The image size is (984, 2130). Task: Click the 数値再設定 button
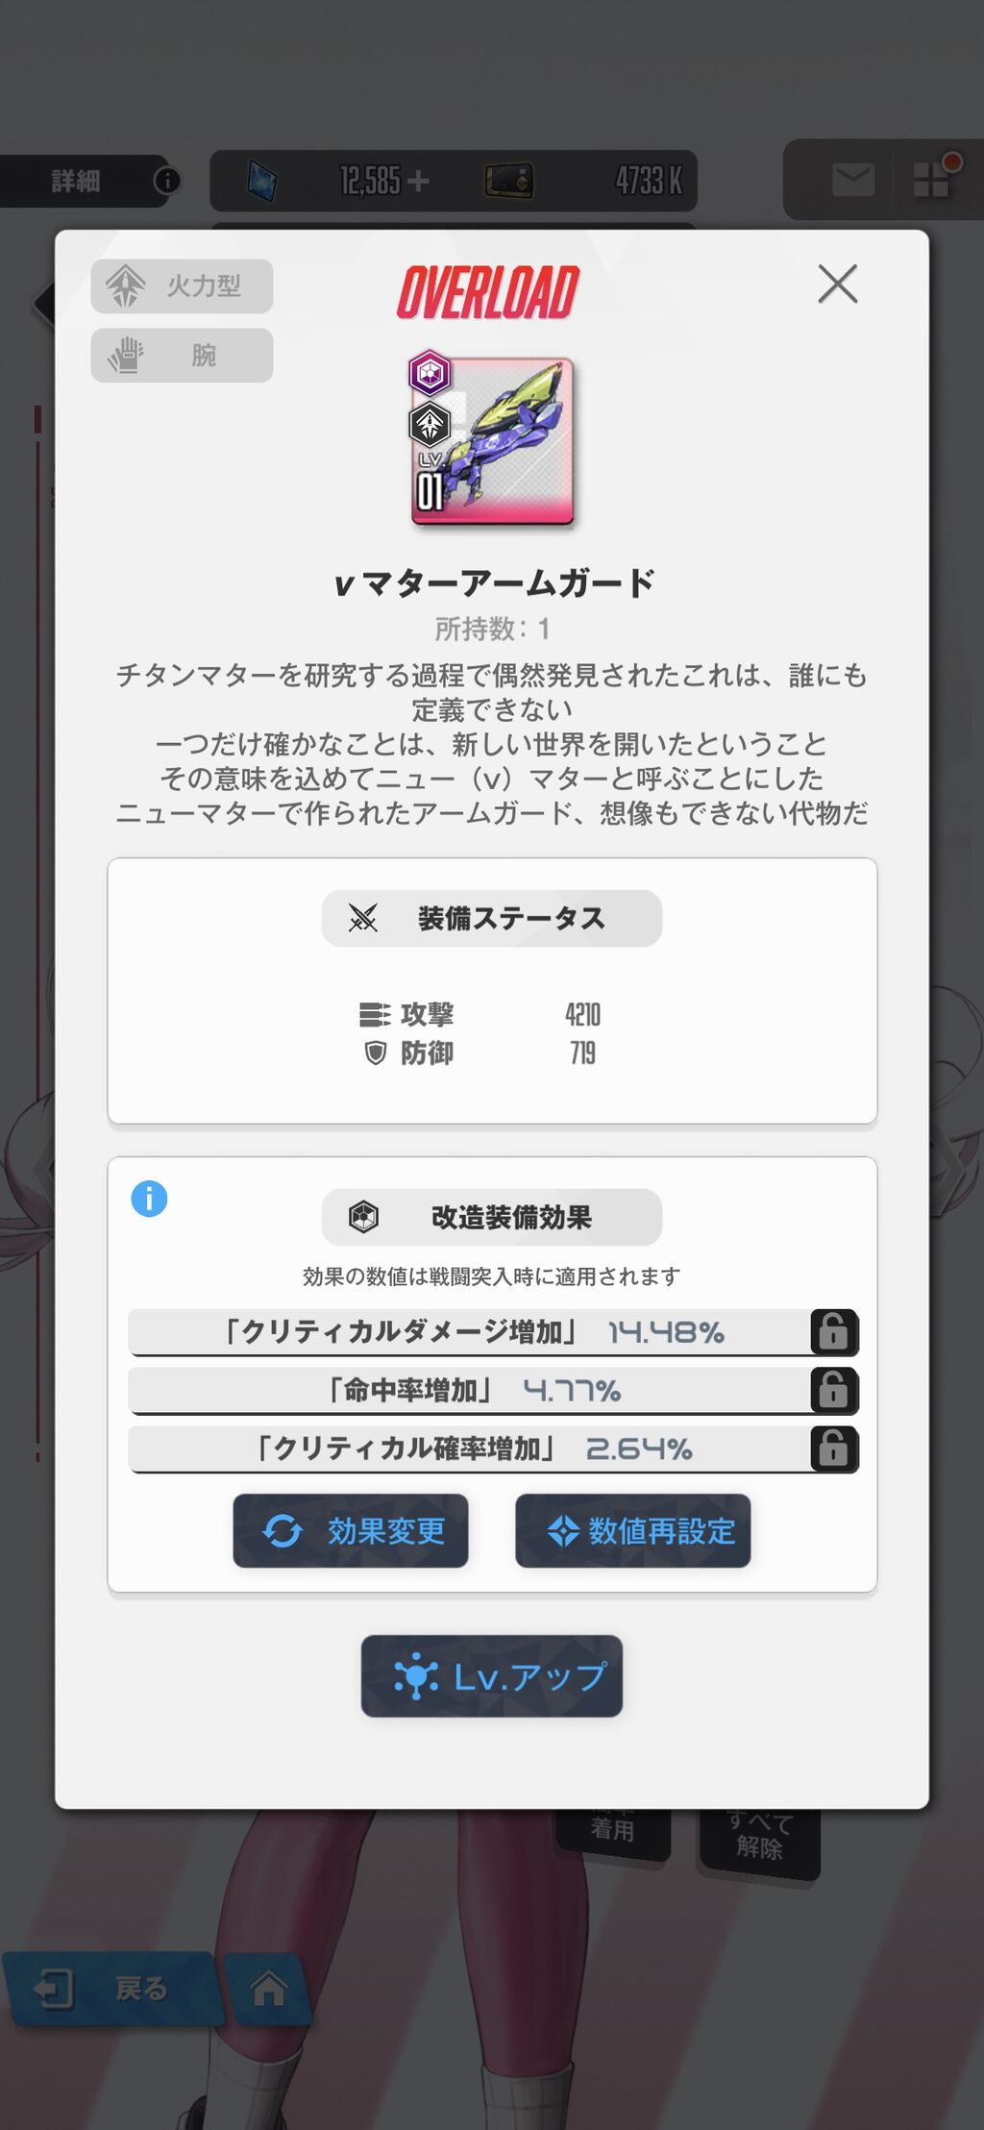(x=633, y=1530)
